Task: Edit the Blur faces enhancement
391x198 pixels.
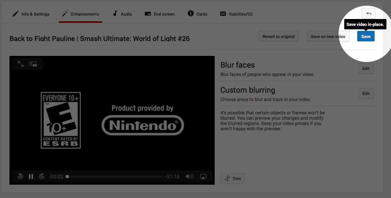Action: point(366,68)
